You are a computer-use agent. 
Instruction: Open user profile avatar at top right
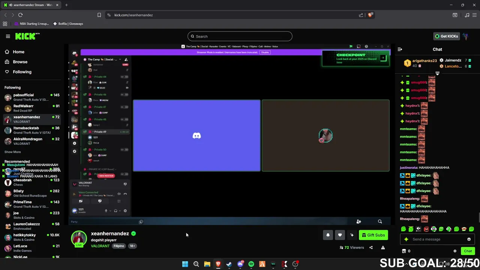pyautogui.click(x=465, y=36)
